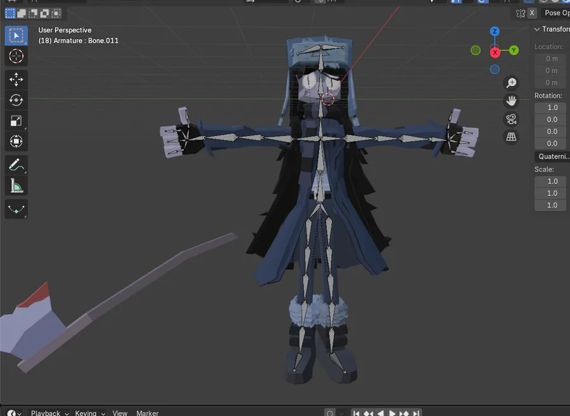Click the User Perspective viewport label

[x=65, y=30]
